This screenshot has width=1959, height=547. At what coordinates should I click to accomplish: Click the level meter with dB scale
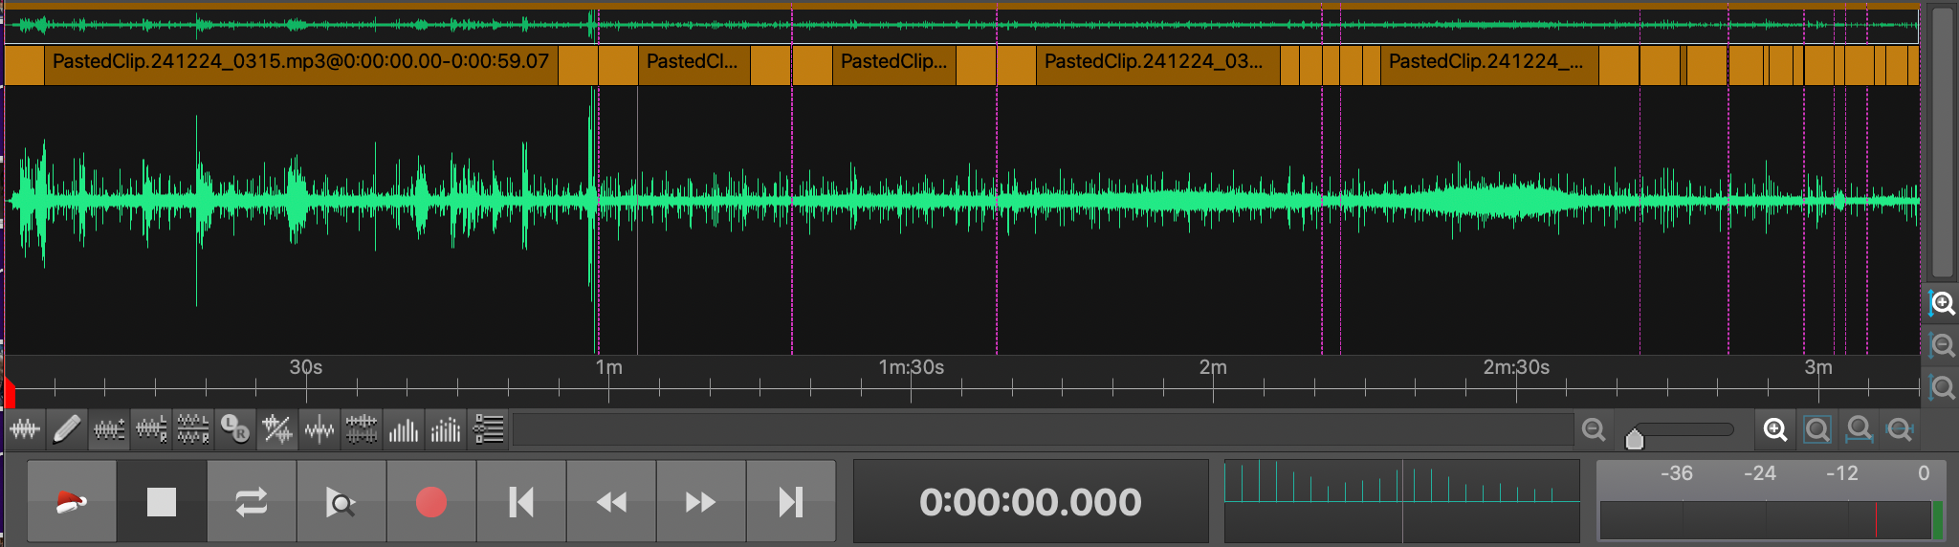pyautogui.click(x=1771, y=501)
